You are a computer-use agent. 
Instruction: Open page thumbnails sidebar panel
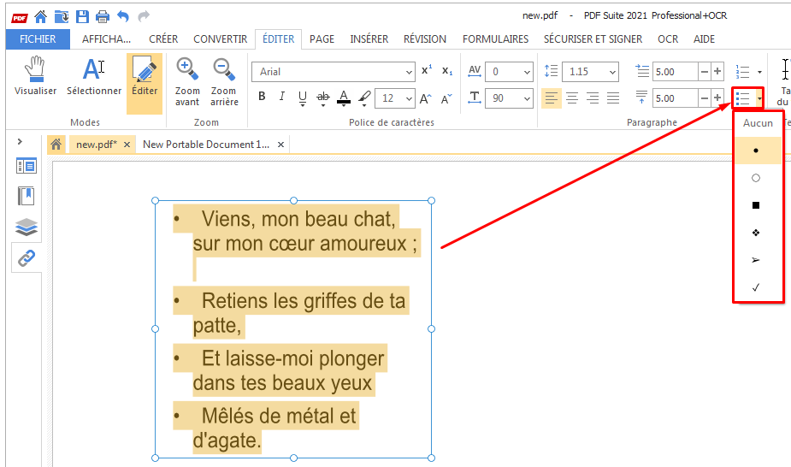point(27,165)
